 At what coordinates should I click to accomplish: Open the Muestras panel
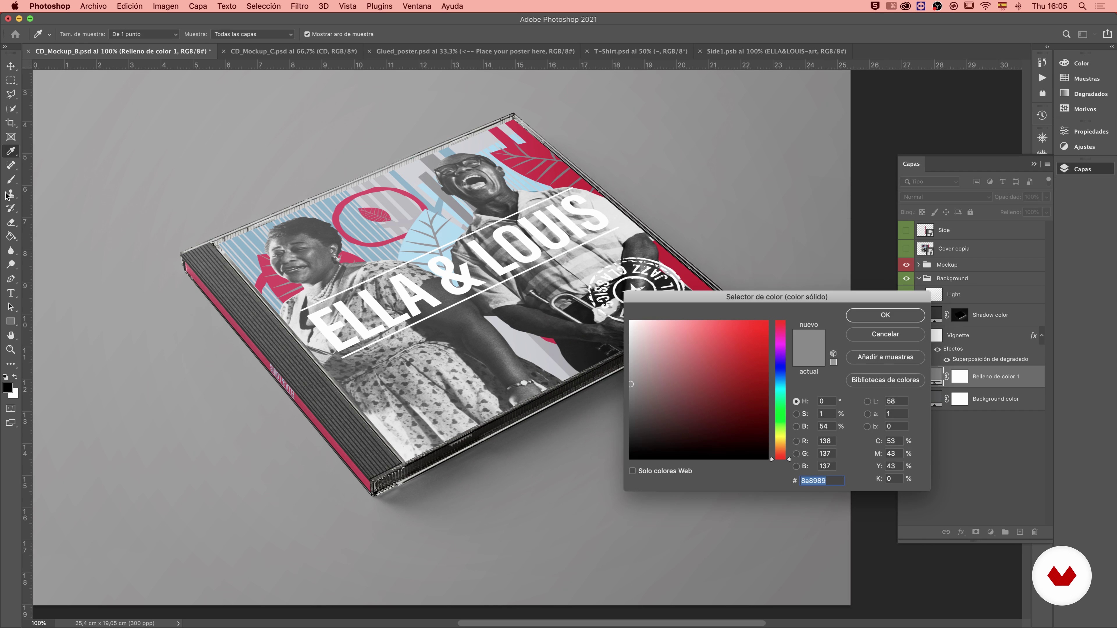(x=1086, y=78)
